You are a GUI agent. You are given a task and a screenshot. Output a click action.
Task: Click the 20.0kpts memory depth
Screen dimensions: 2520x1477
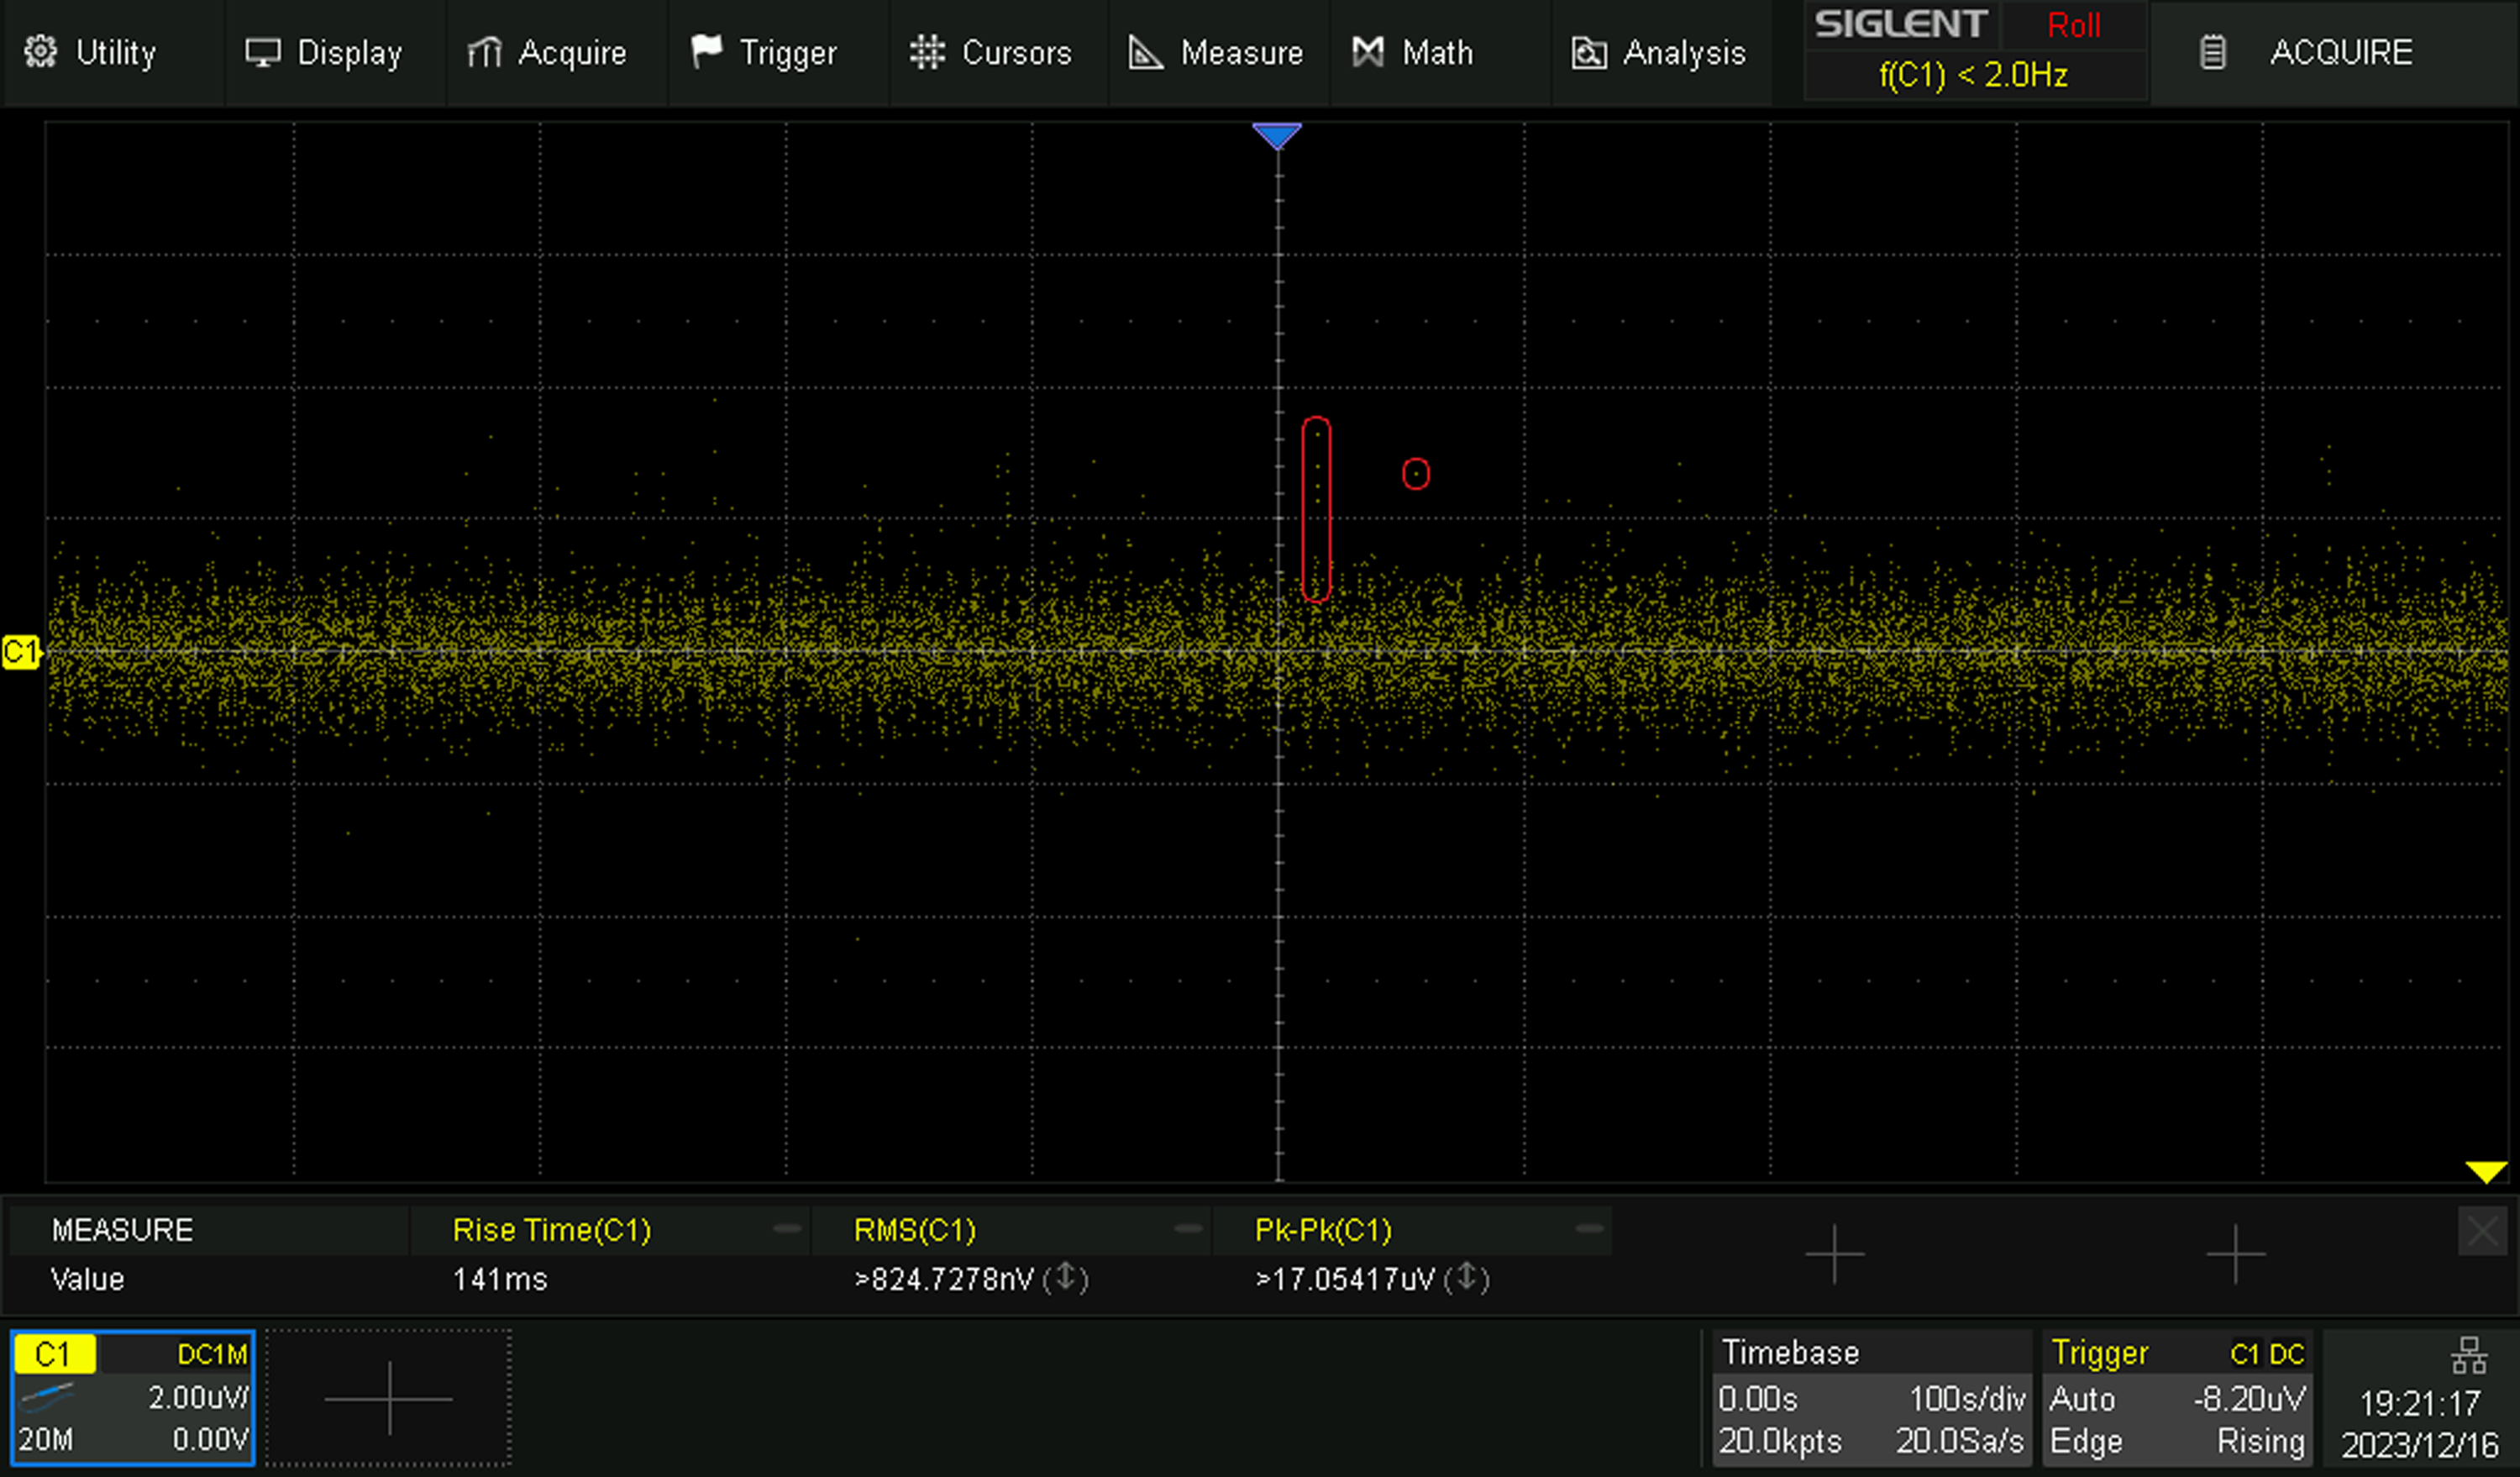click(x=1780, y=1441)
